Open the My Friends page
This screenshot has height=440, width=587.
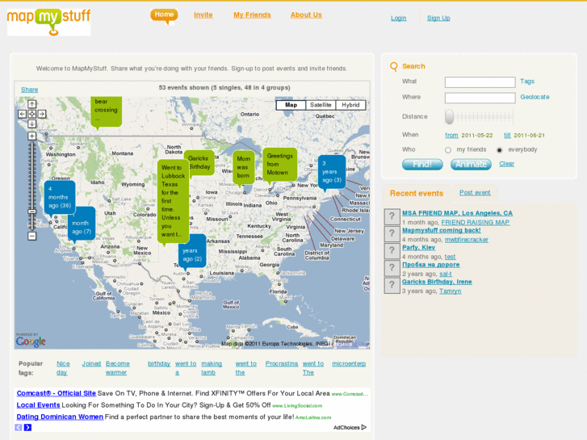252,15
